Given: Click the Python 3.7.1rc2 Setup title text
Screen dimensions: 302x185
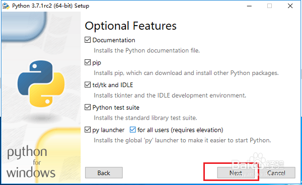Looking at the screenshot, I should pos(51,6).
